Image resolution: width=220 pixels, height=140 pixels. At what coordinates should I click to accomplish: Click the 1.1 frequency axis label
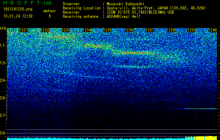tap(3, 45)
